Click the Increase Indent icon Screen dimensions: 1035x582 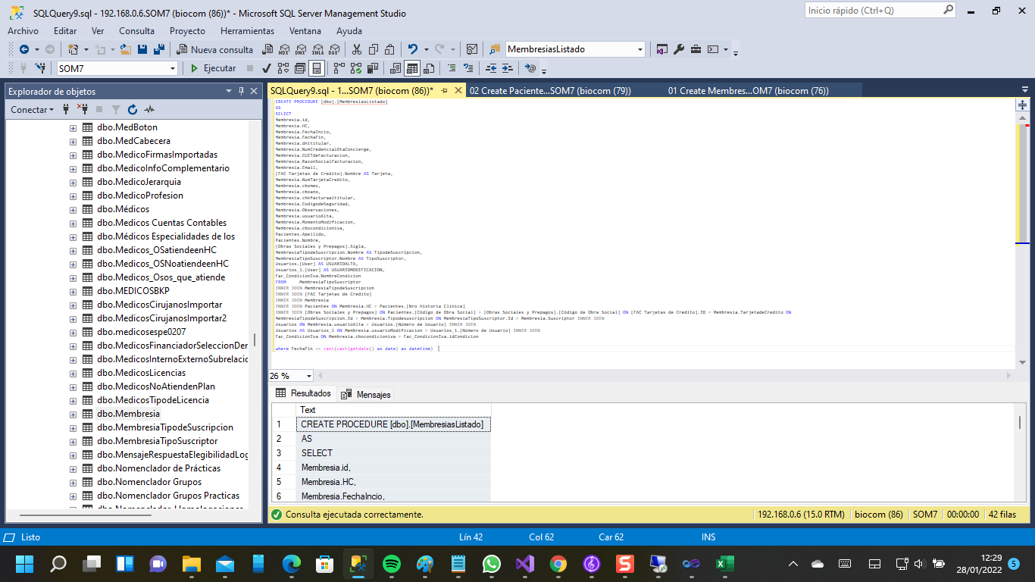[x=508, y=68]
